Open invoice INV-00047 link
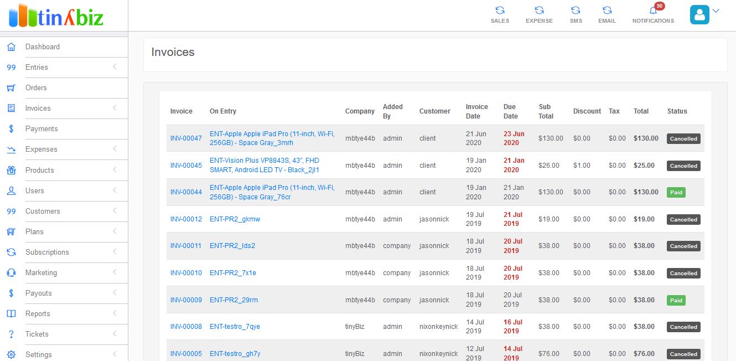The image size is (736, 361). [186, 138]
